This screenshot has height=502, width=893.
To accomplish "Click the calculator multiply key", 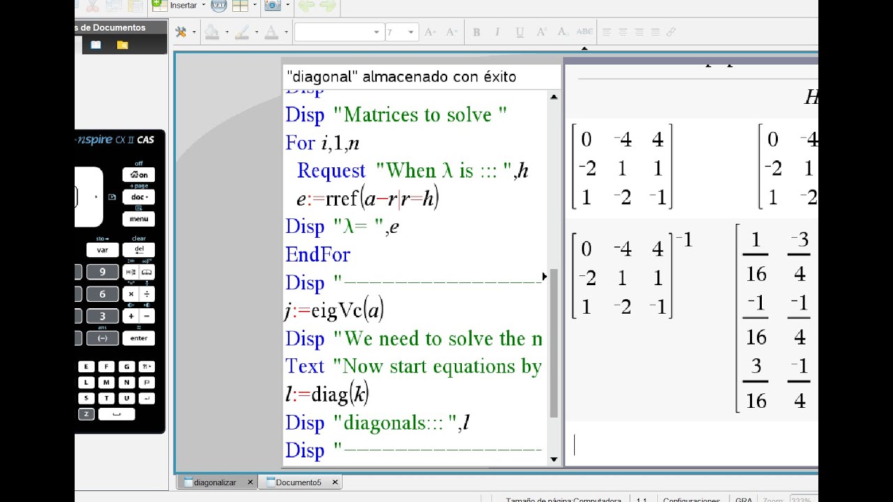I will (130, 294).
